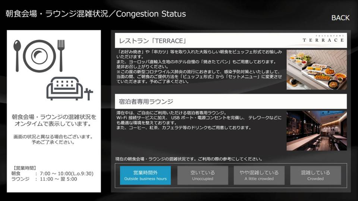358x201 pixels.
Task: Click lounge hours 11:00 ～ 翌 5:00
Action: 59,179
